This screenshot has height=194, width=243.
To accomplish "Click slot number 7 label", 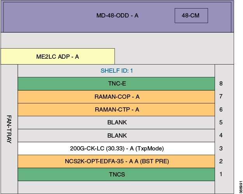I will click(221, 96).
